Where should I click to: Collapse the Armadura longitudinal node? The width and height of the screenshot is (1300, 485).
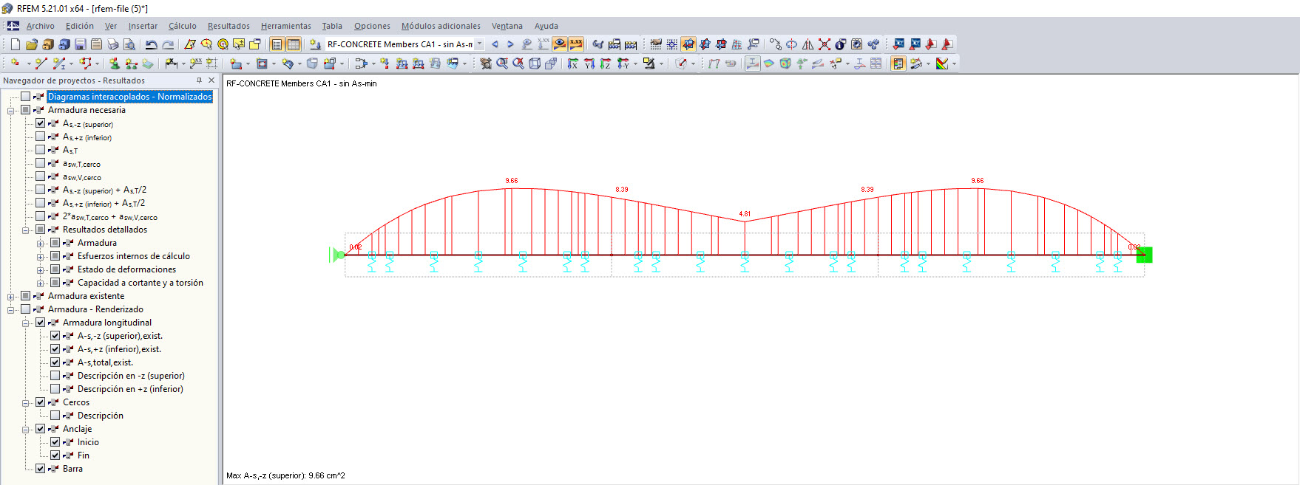26,323
